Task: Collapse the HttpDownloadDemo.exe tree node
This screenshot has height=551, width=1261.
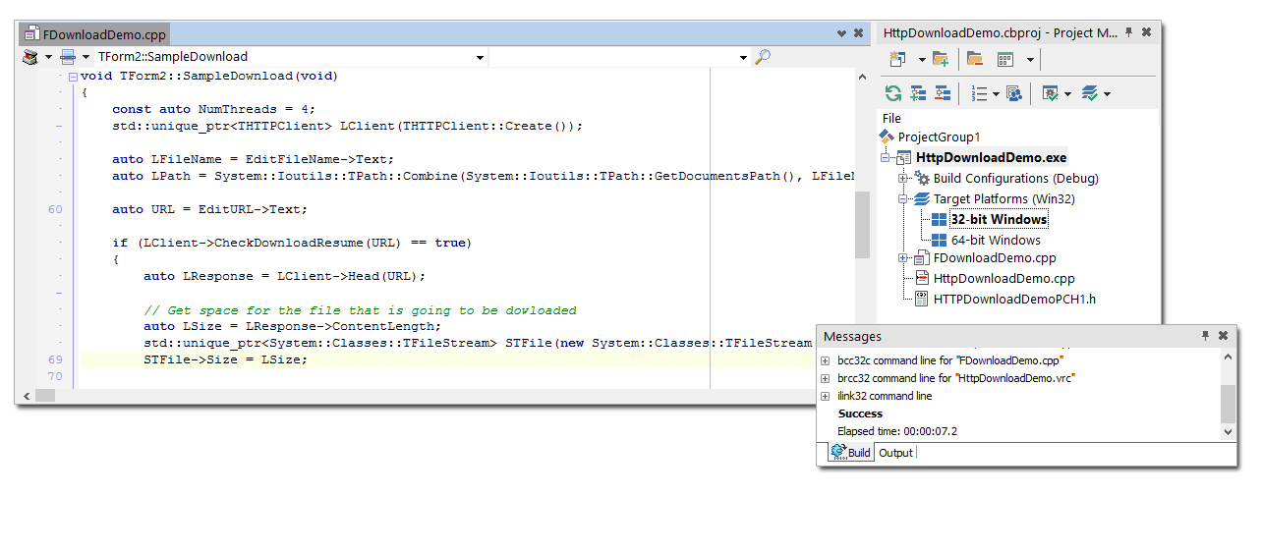Action: click(885, 157)
